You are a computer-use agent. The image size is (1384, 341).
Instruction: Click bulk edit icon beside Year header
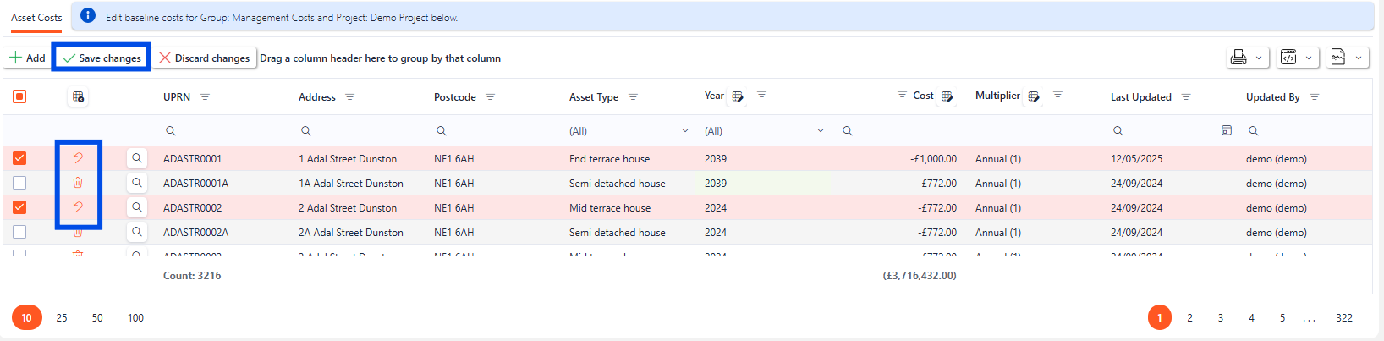738,96
